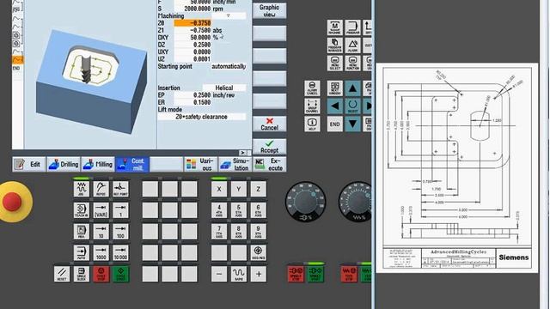The image size is (550, 309).
Task: Click the MENU SELECT key
Action: pyautogui.click(x=334, y=64)
